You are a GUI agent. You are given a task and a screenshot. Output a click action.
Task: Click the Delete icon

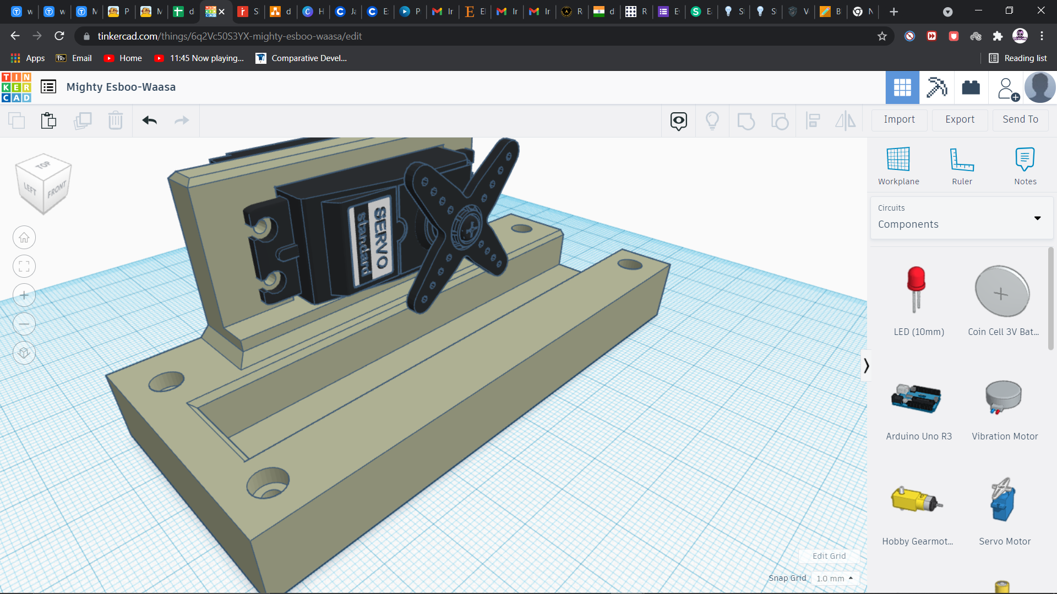click(x=116, y=120)
